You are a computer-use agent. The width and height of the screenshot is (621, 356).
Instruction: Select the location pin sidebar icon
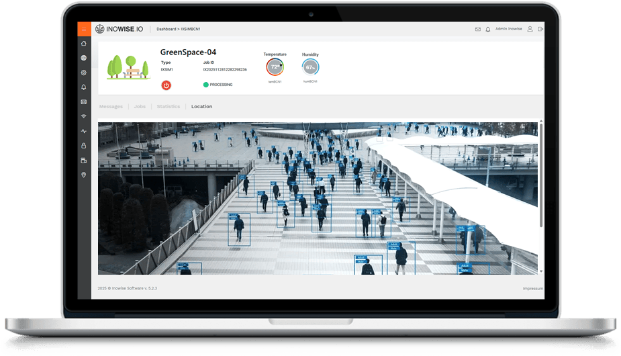[x=84, y=175]
